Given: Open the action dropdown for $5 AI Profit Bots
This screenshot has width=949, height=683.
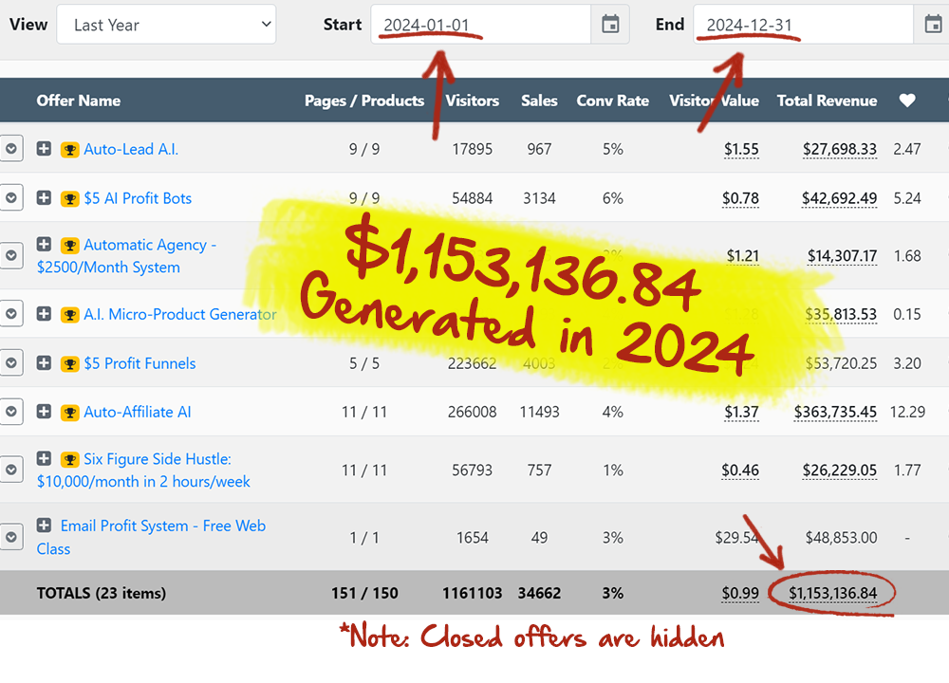Looking at the screenshot, I should coord(10,198).
